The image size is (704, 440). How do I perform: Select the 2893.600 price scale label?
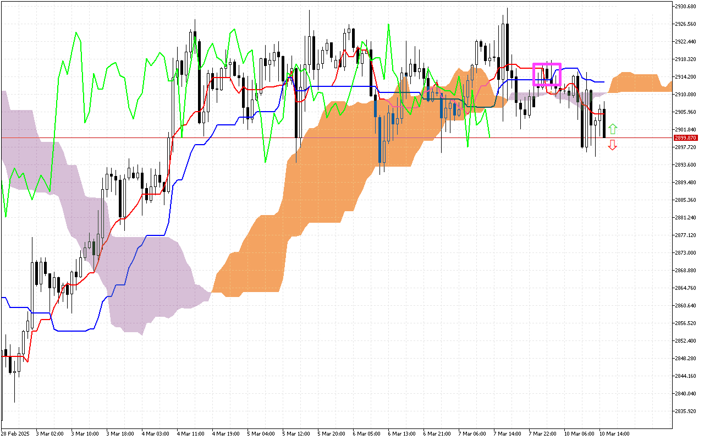tap(686, 164)
